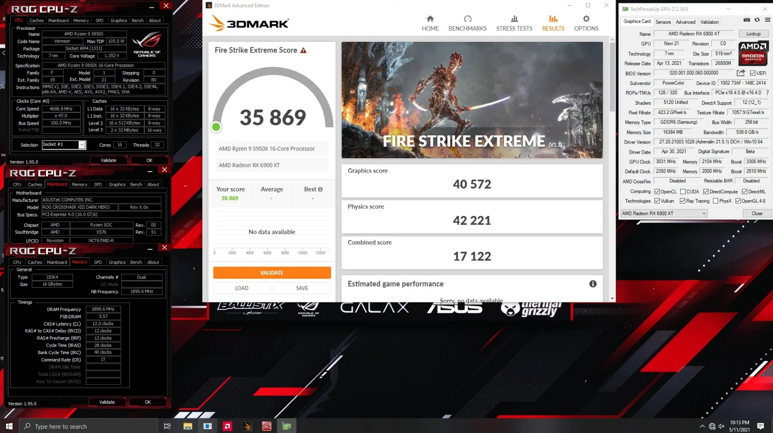Toggle the UEFI checkbox
Image resolution: width=773 pixels, height=433 pixels.
(752, 73)
